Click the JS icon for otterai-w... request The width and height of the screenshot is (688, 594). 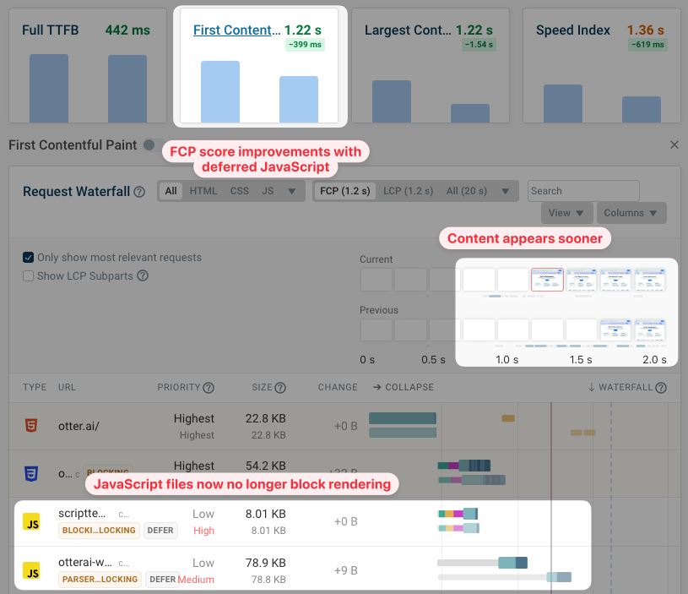point(31,570)
